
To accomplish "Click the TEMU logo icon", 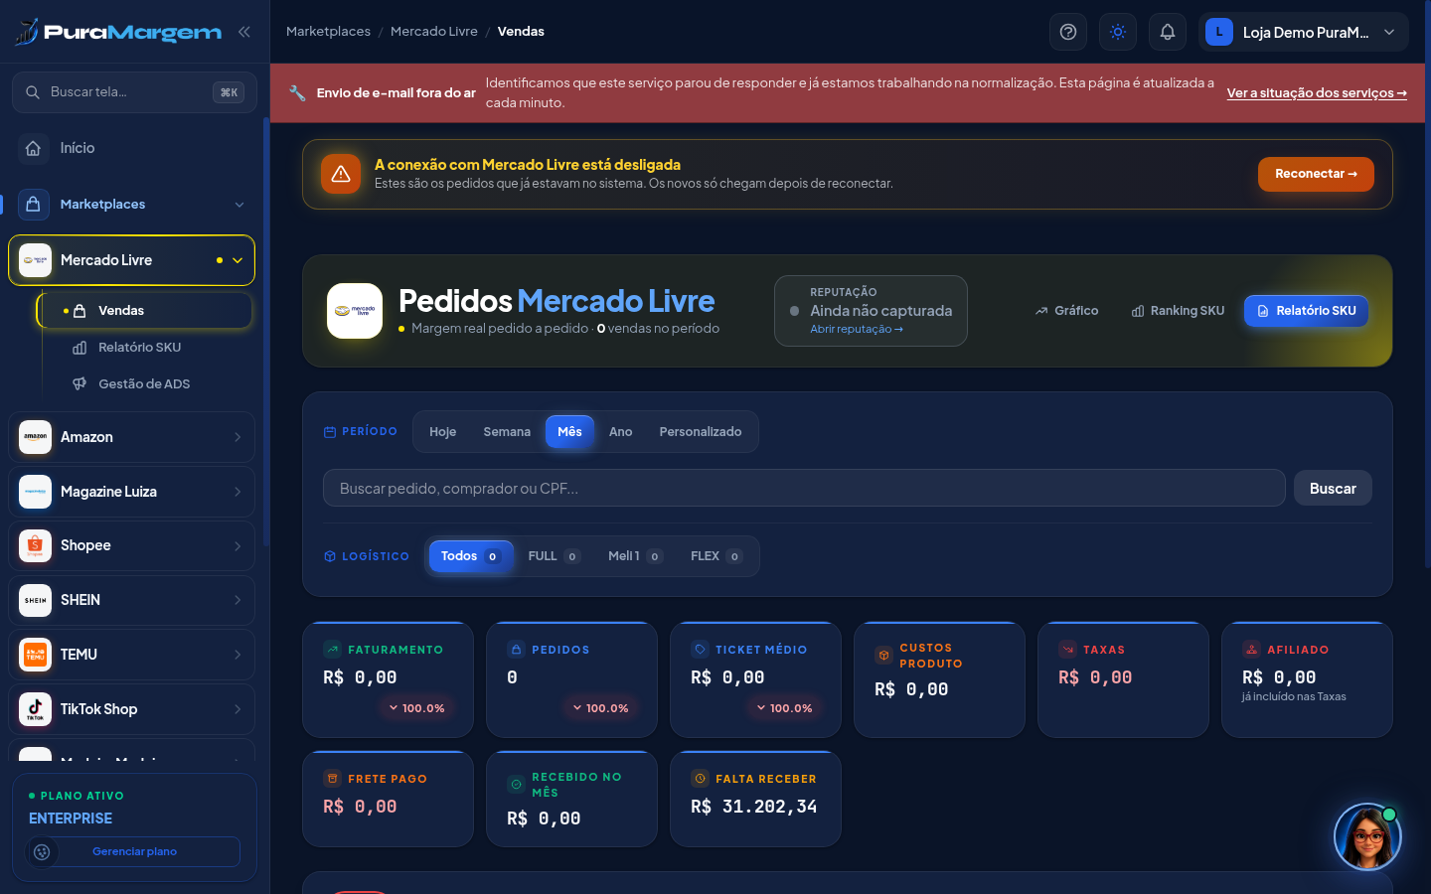I will coord(35,655).
